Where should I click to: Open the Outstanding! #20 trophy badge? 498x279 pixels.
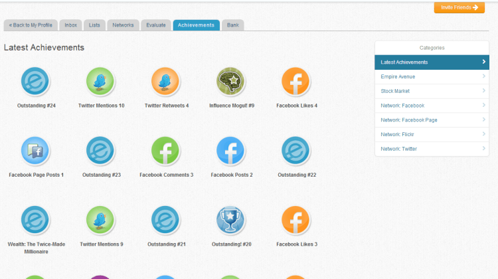tap(230, 220)
